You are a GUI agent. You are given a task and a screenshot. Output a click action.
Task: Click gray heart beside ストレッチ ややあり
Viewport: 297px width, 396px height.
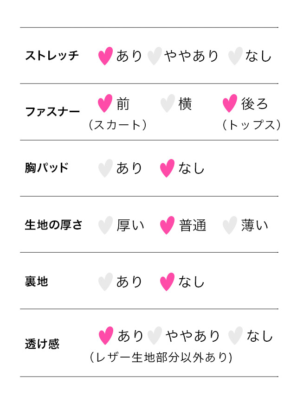[x=155, y=56]
